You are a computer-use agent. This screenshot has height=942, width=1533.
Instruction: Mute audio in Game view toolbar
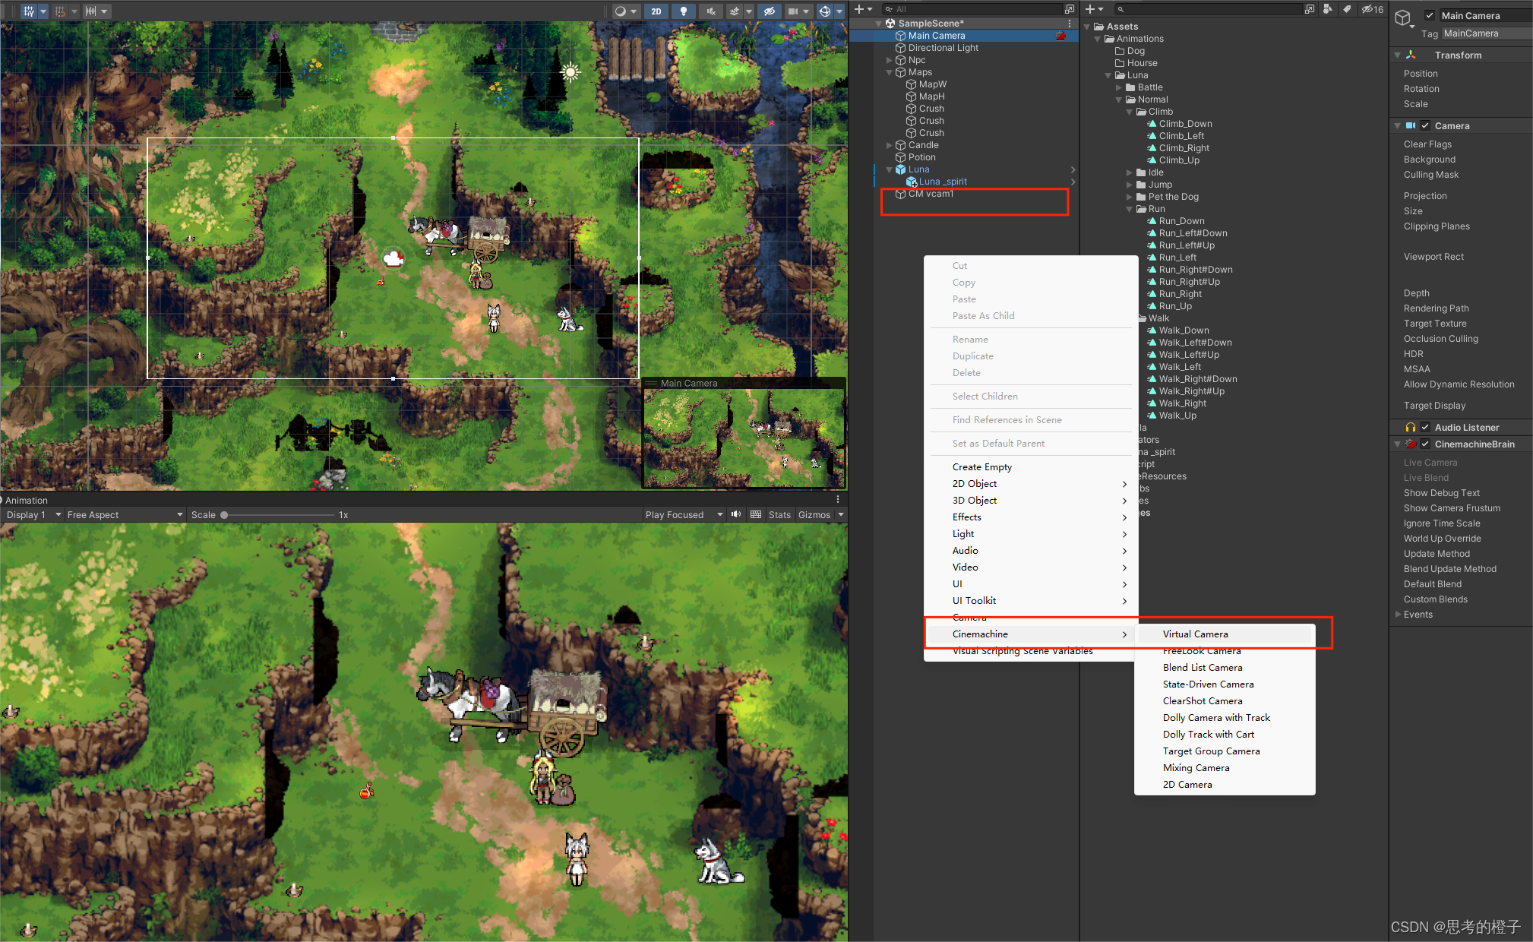[735, 514]
